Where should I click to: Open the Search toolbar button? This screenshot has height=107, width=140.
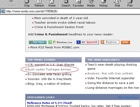tap(66, 4)
